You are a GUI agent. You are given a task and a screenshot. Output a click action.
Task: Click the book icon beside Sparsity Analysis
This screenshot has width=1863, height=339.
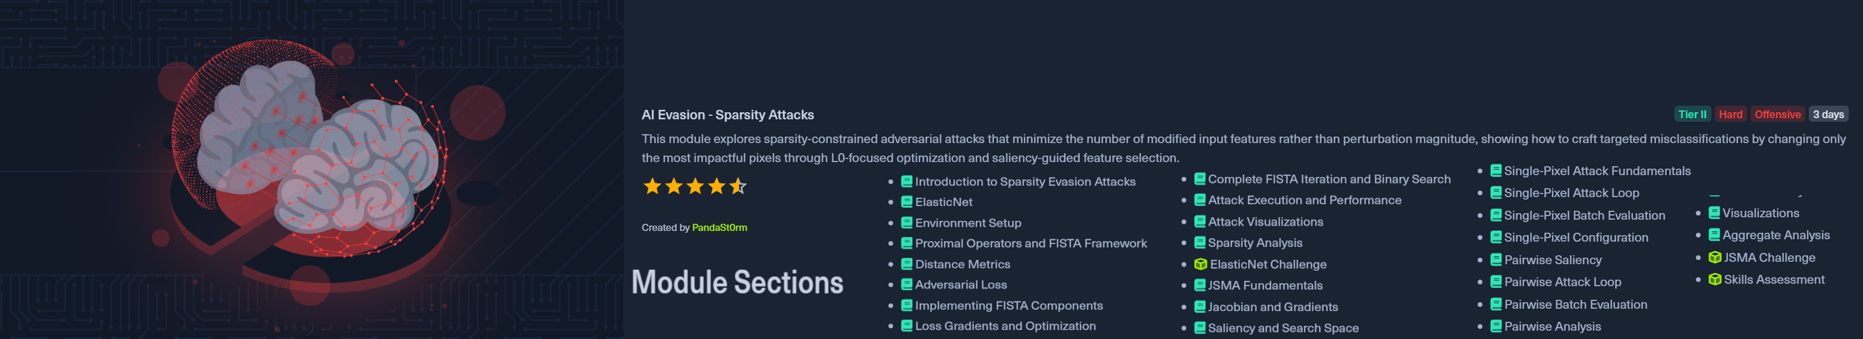click(1199, 243)
